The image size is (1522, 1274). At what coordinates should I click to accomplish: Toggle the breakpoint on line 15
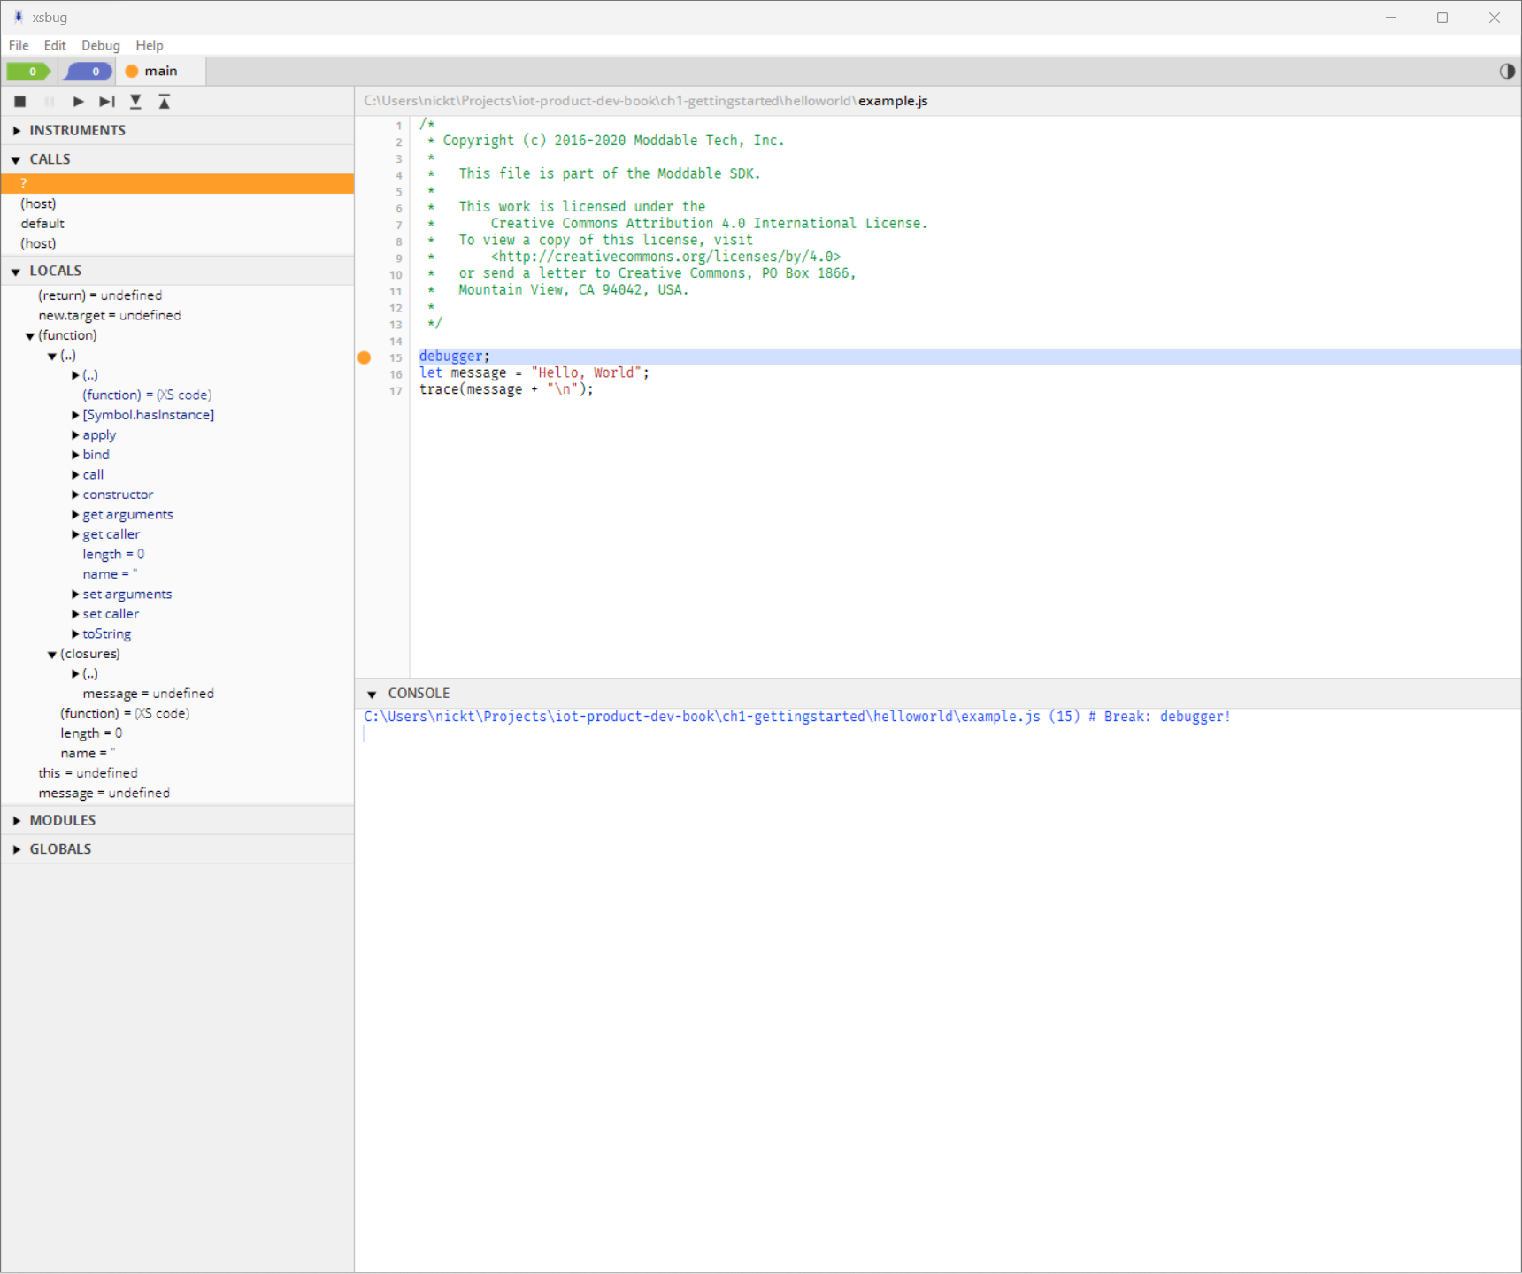(364, 357)
